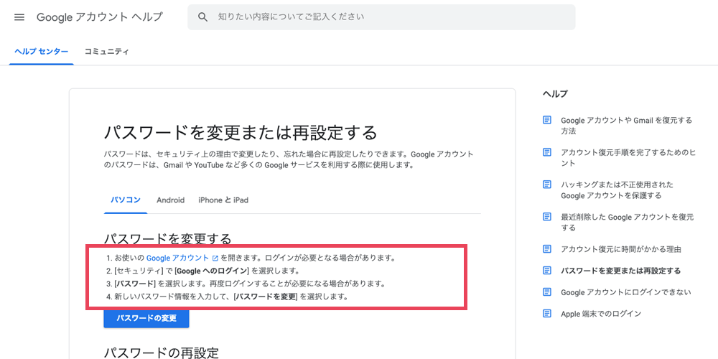Select the iPhone と iPad tab
718x359 pixels.
tap(223, 200)
